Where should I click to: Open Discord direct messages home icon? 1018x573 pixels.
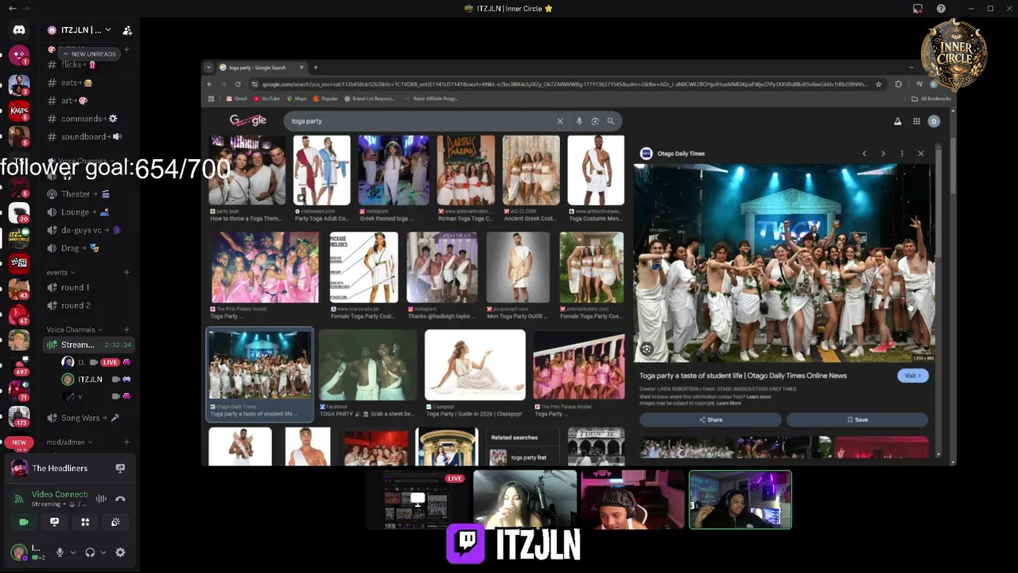point(19,30)
